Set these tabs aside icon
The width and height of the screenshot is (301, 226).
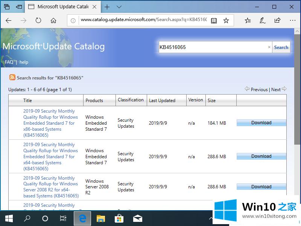click(x=19, y=7)
